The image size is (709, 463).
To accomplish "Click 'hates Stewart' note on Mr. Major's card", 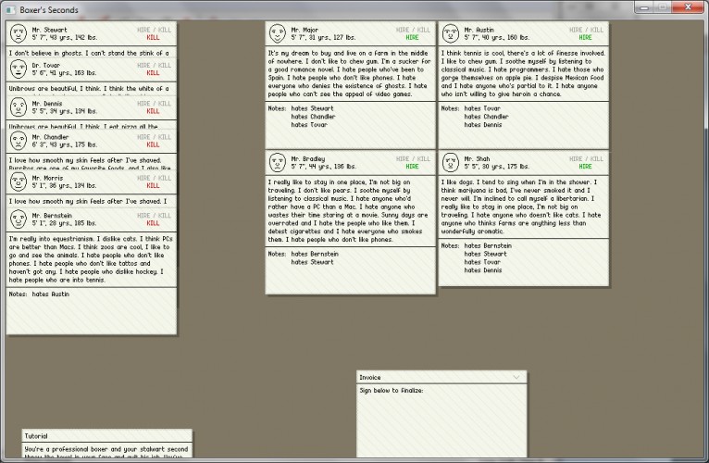I will [x=312, y=108].
